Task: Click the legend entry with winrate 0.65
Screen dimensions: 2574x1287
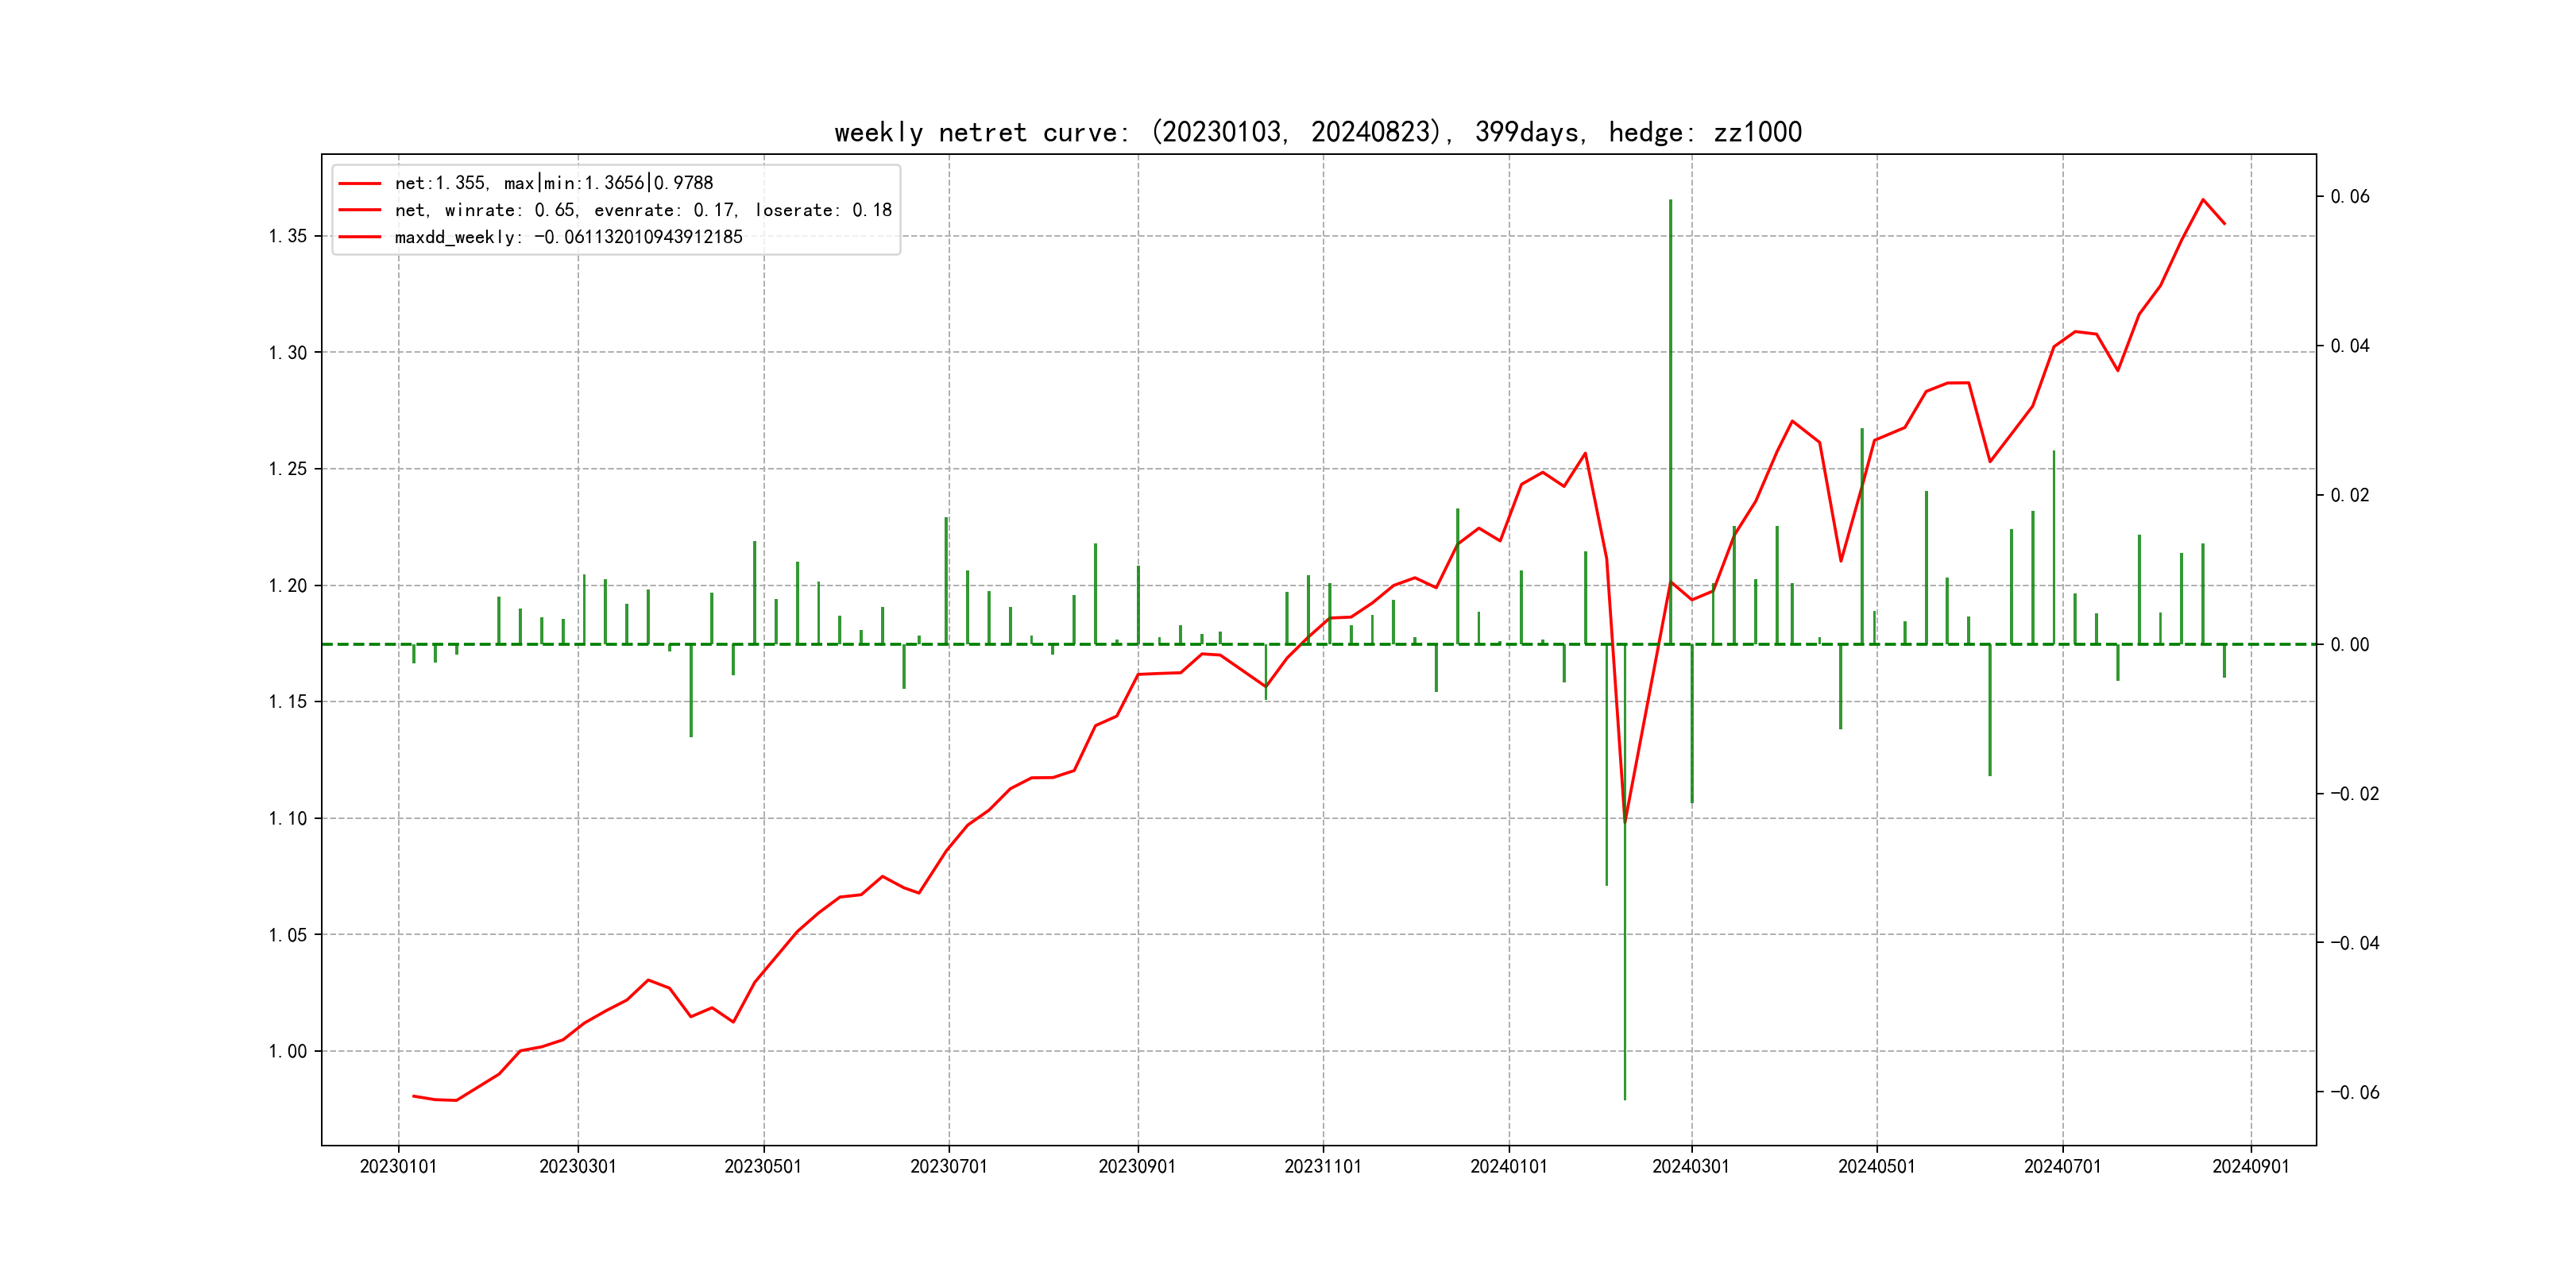Action: 643,211
